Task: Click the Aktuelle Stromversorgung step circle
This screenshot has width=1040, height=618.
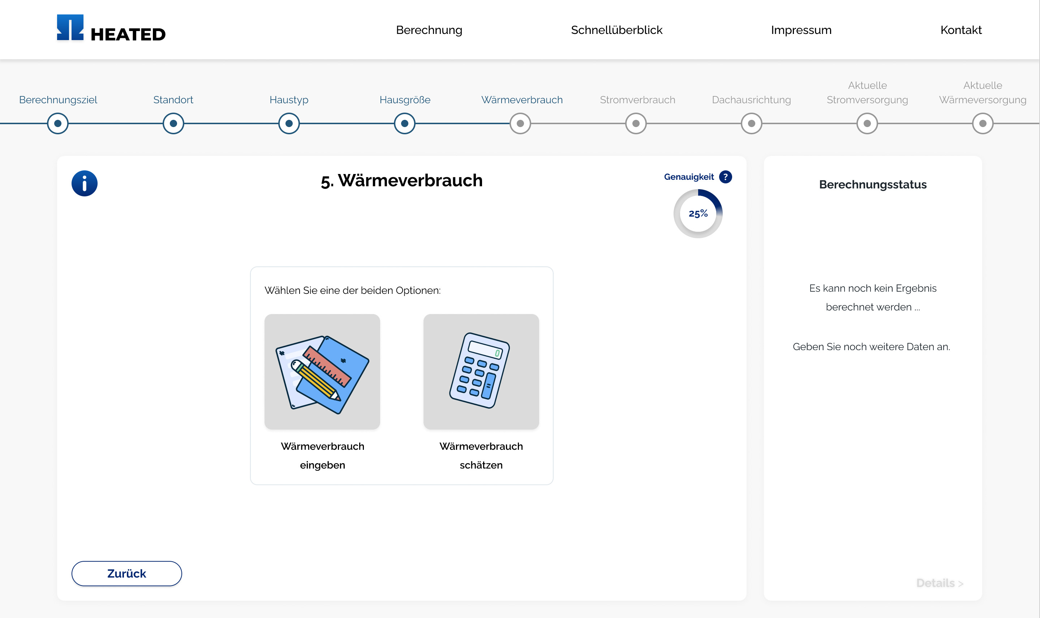Action: coord(867,124)
